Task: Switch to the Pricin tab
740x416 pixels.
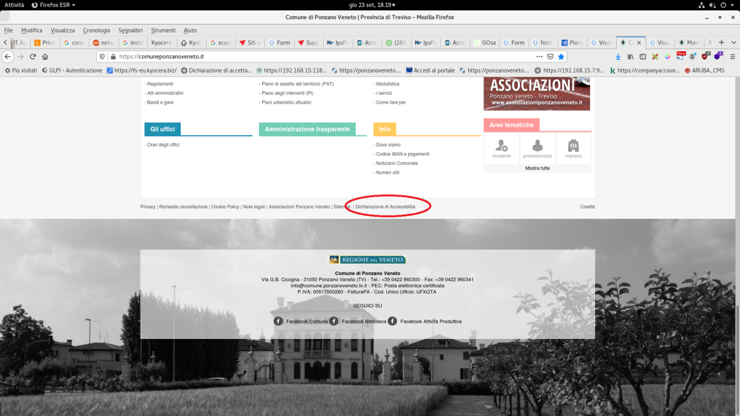Action: [x=46, y=43]
